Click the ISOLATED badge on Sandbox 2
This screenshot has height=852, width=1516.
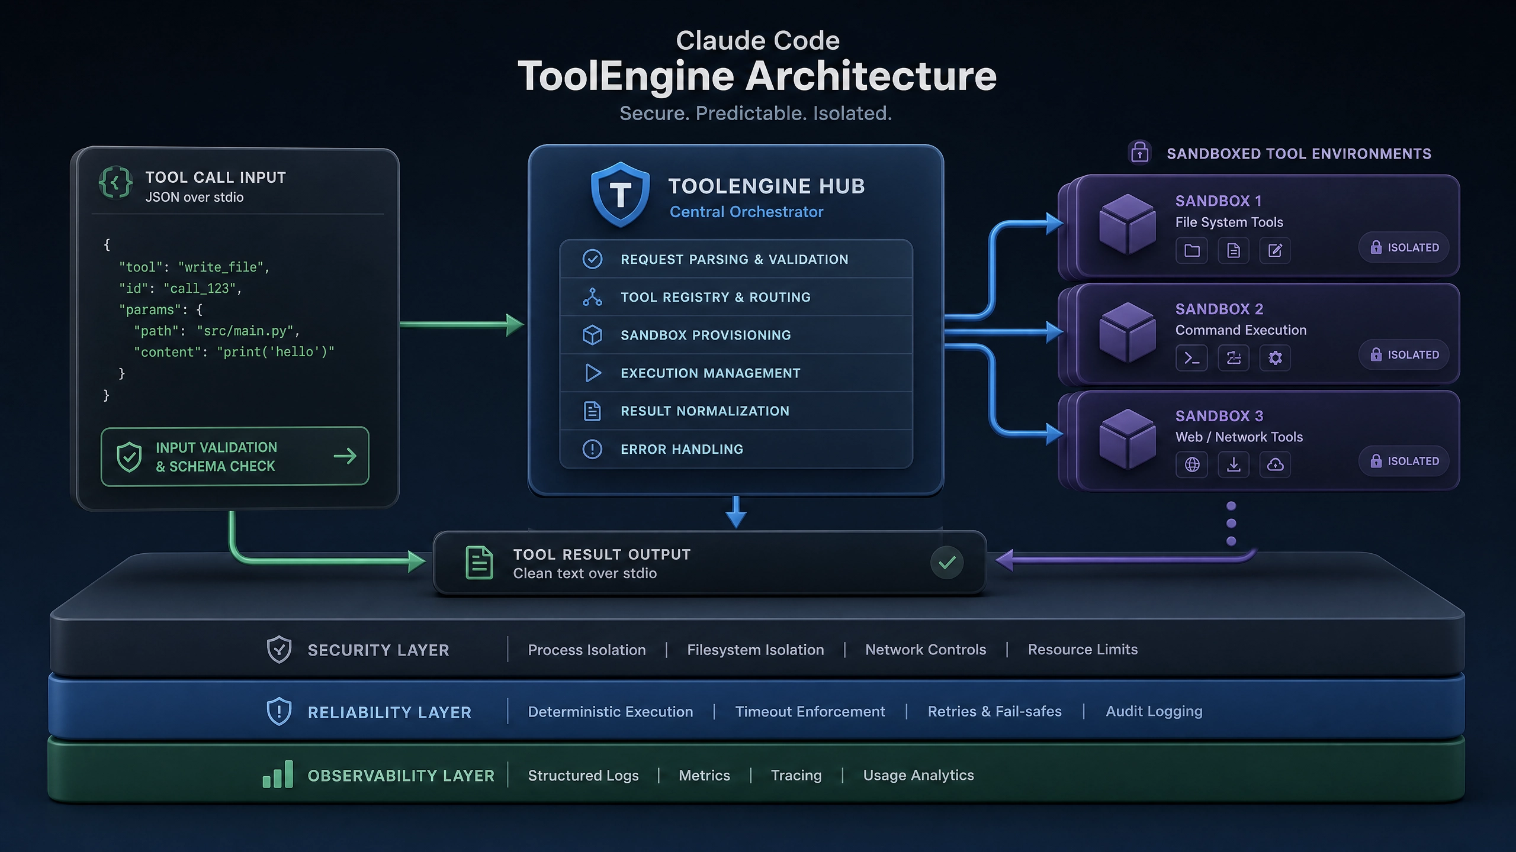1404,354
